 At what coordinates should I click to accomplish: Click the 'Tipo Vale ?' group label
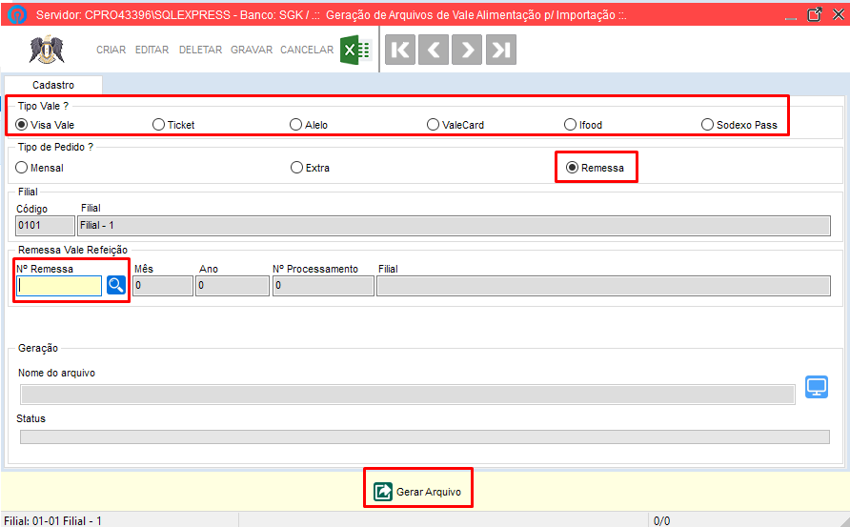pos(44,107)
